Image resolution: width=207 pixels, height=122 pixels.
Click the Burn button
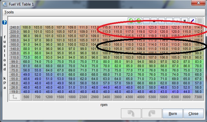(173, 113)
